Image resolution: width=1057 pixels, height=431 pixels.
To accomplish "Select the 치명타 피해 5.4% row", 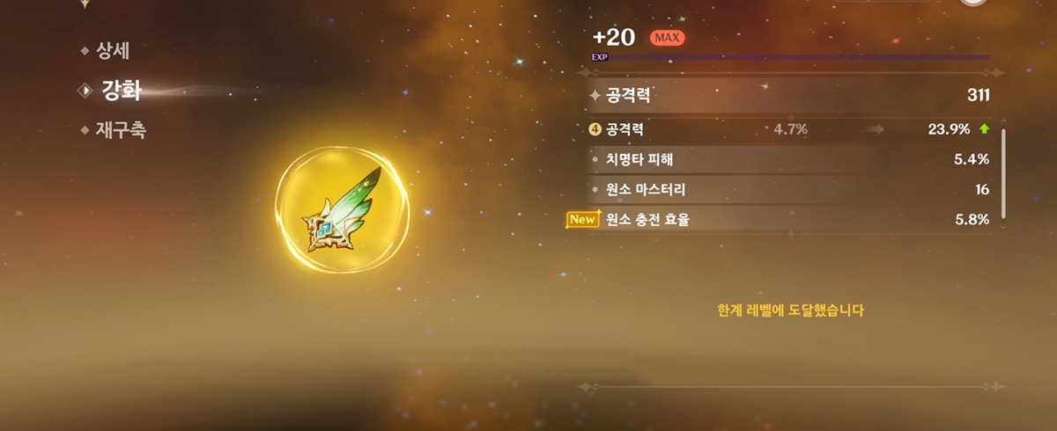I will (x=790, y=159).
